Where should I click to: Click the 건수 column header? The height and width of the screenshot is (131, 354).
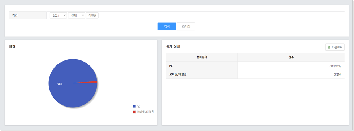pos(291,57)
